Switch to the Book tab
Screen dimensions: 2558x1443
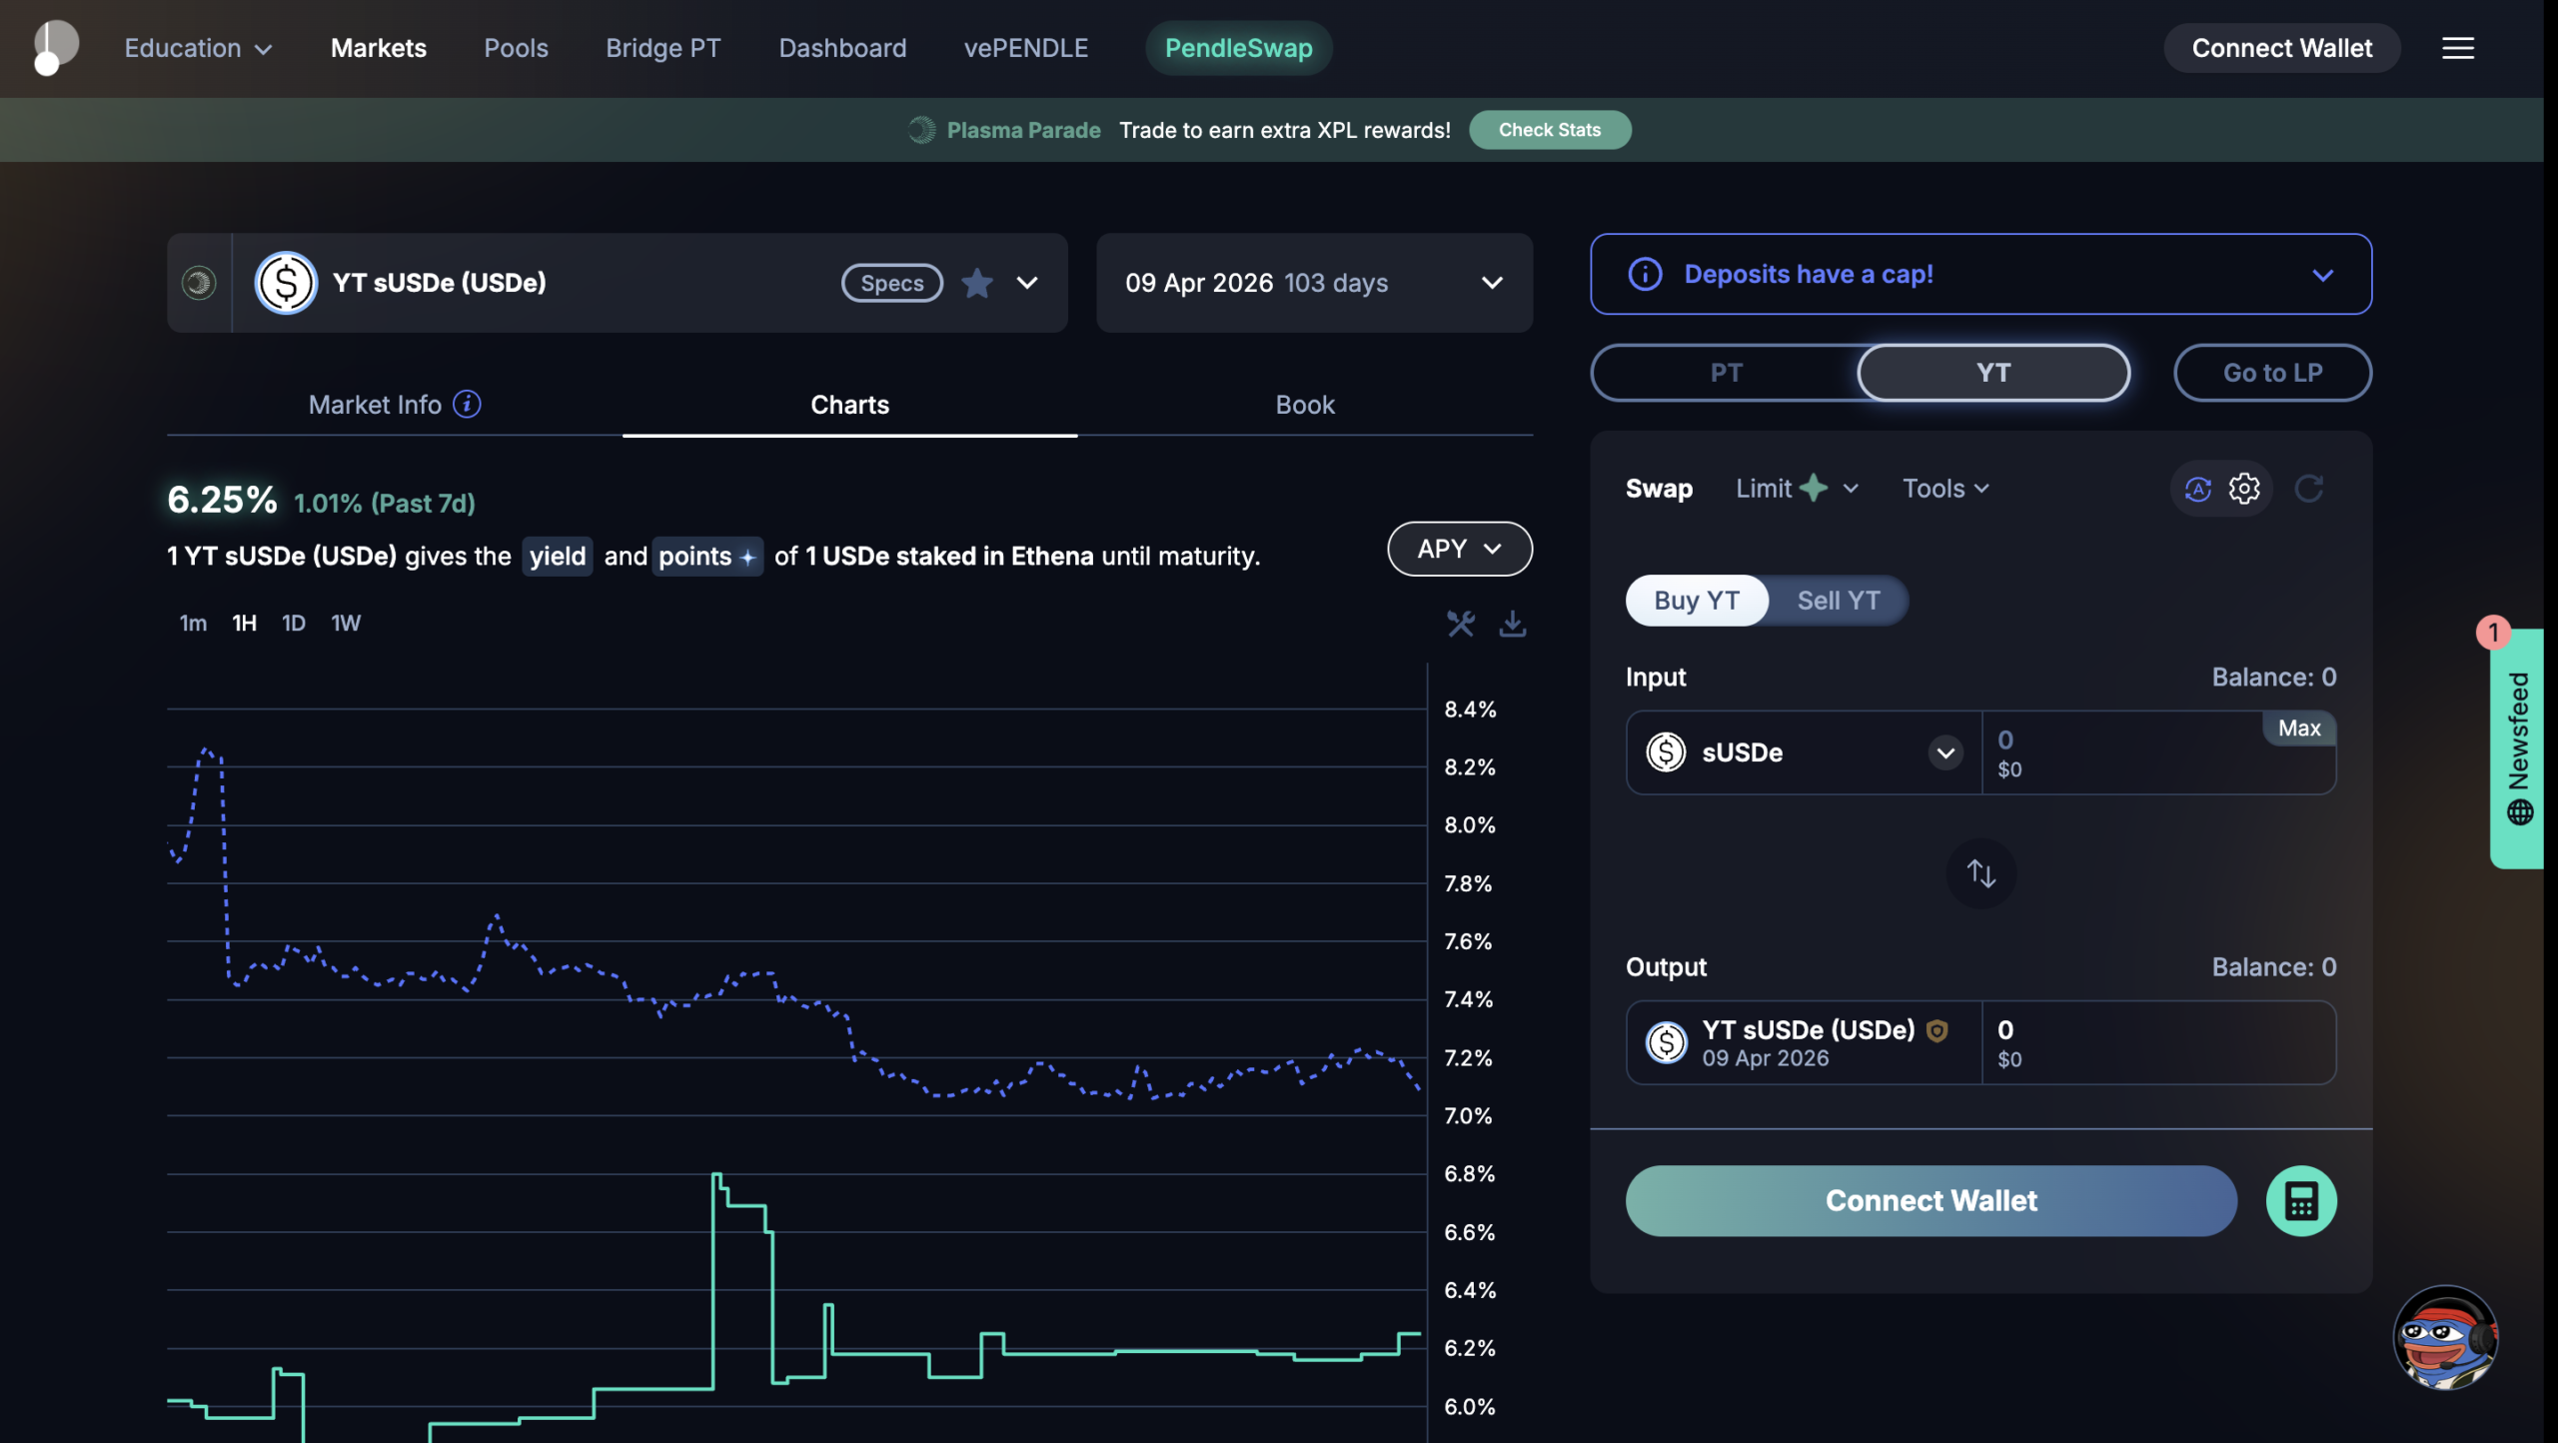pos(1304,405)
